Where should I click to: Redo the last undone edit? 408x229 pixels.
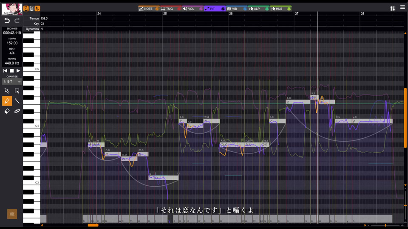coord(17,21)
